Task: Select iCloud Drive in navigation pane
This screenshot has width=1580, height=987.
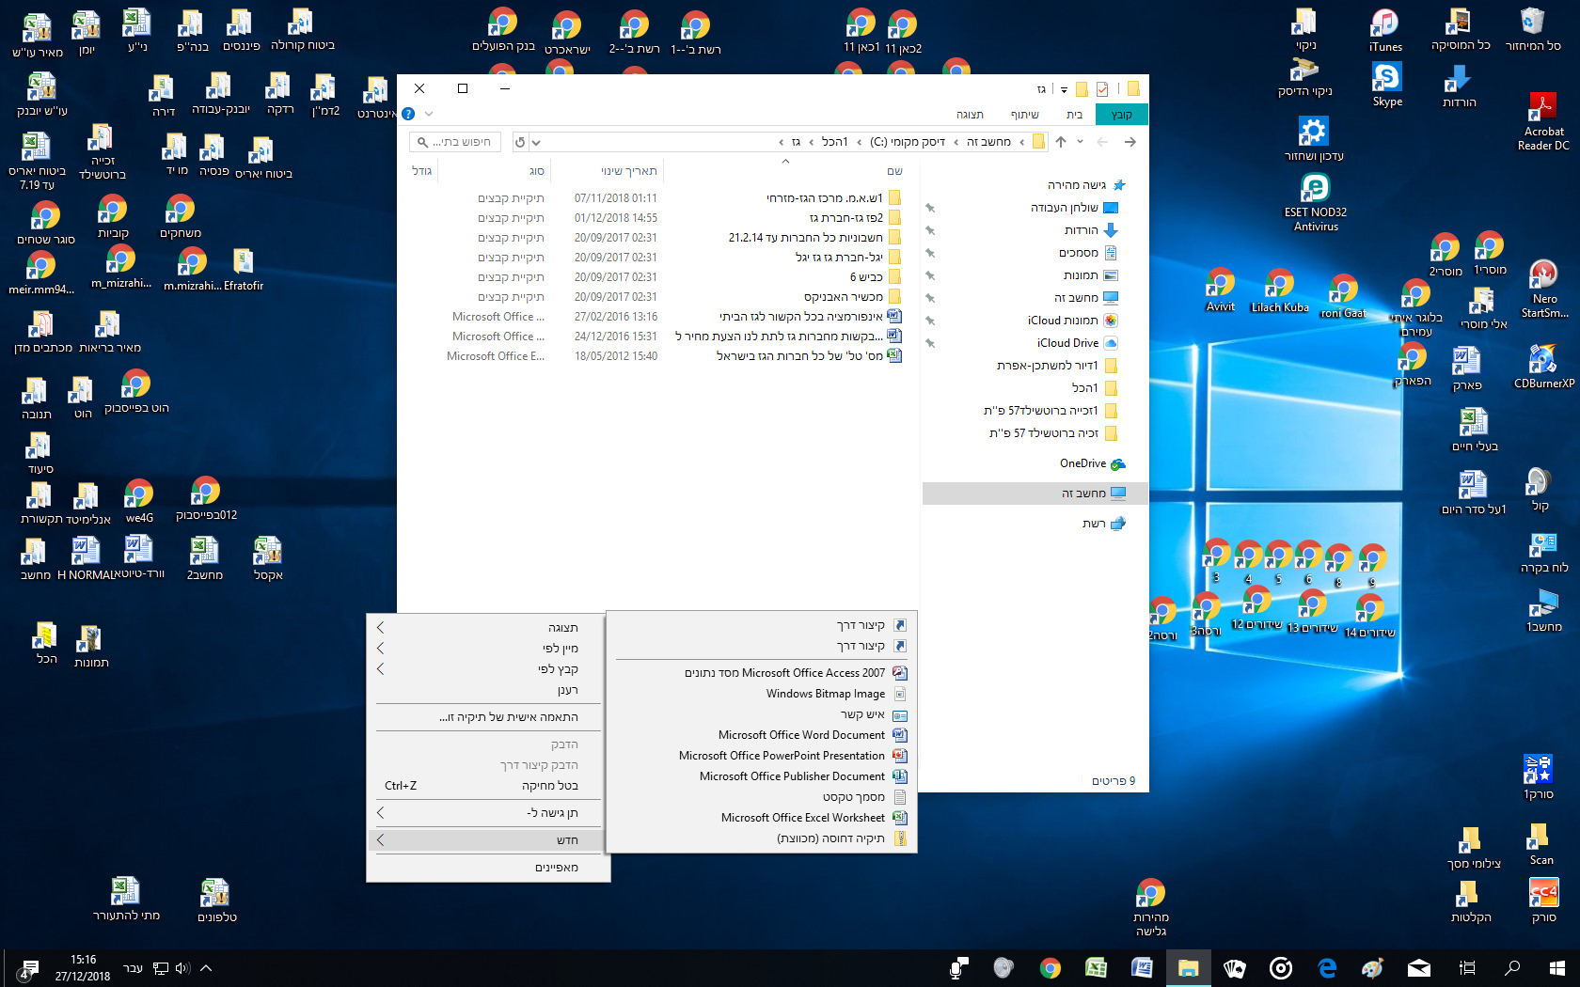Action: point(1067,343)
